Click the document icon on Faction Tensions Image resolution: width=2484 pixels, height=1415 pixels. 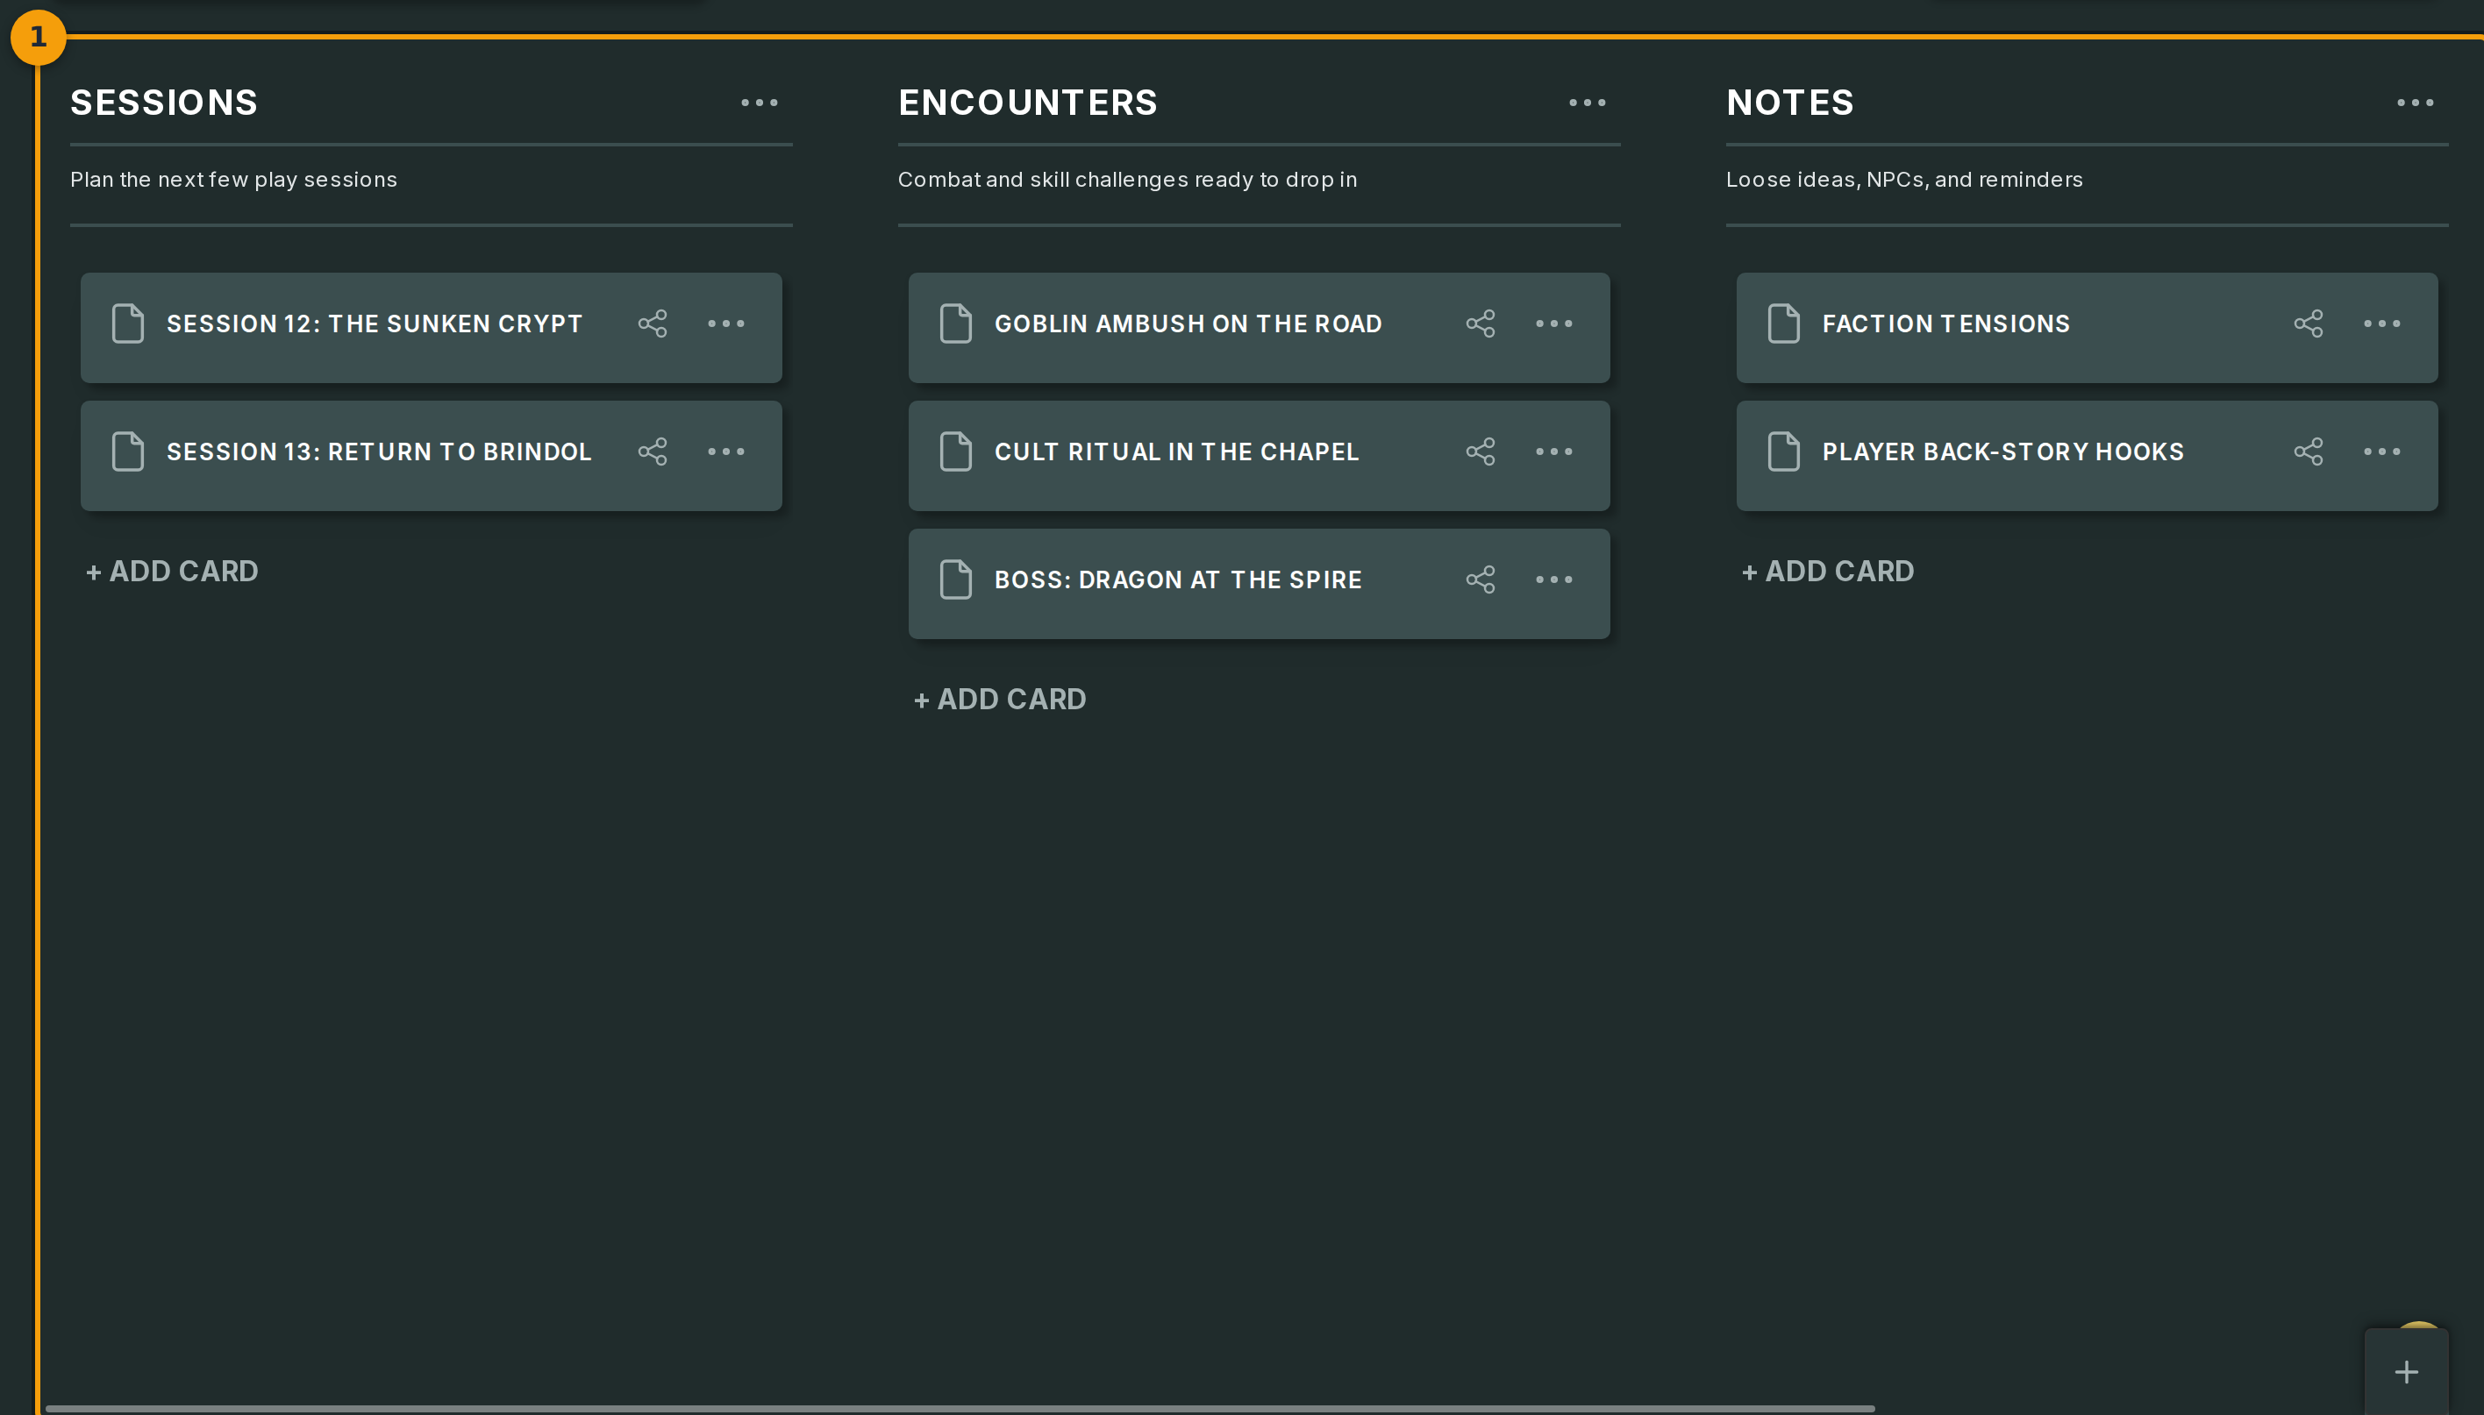(1783, 324)
